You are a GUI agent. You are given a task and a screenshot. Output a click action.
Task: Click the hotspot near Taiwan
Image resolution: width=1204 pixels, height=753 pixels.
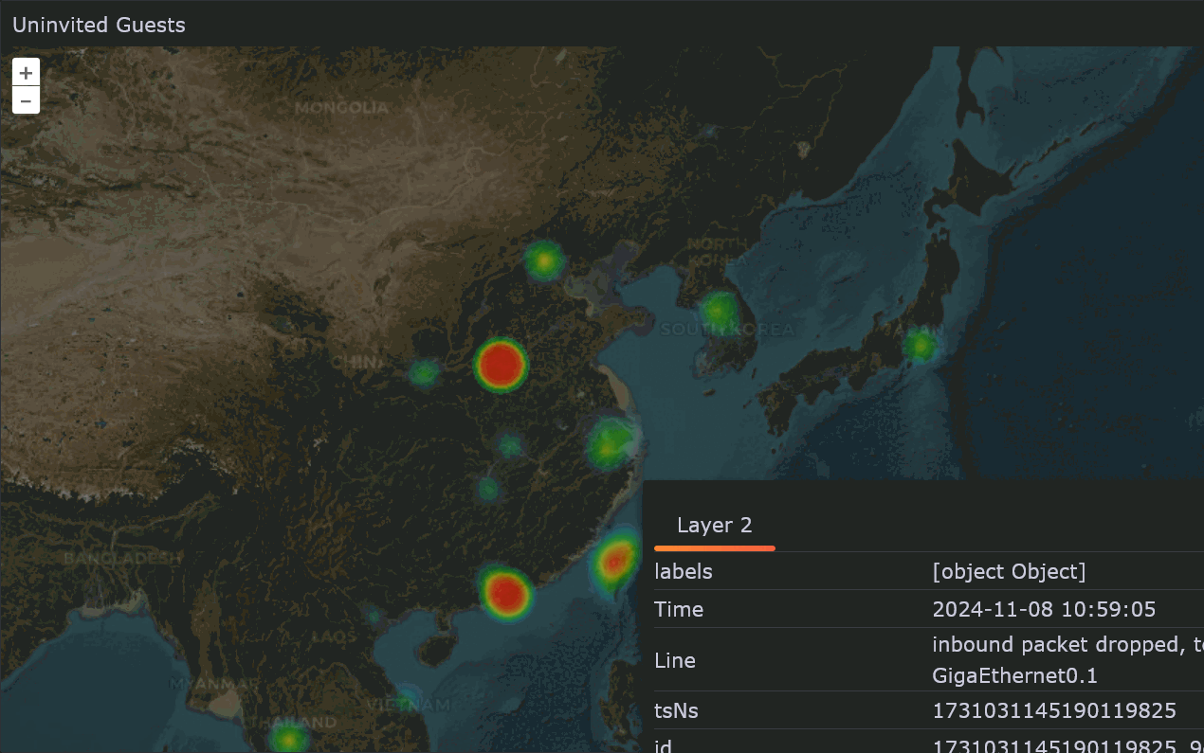coord(614,563)
